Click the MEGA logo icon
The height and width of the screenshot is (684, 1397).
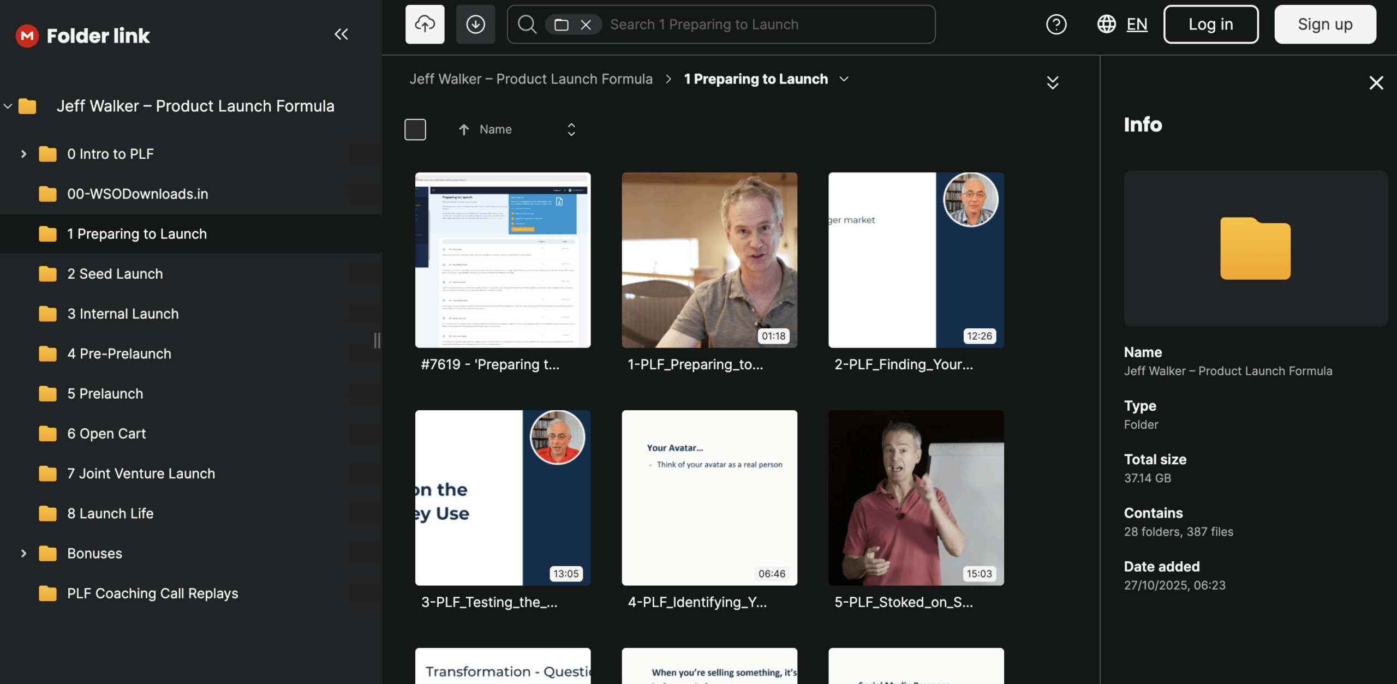27,36
